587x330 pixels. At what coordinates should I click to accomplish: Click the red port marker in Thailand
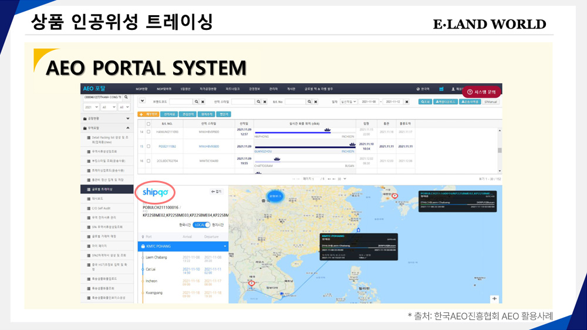point(252,283)
